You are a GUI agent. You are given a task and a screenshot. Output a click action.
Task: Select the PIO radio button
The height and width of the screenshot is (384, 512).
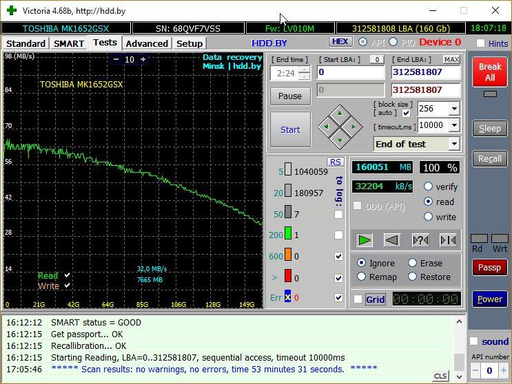(x=393, y=42)
